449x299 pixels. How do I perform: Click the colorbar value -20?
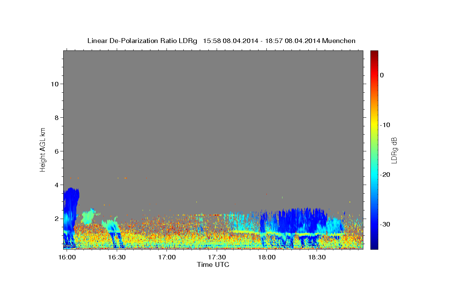(x=385, y=175)
